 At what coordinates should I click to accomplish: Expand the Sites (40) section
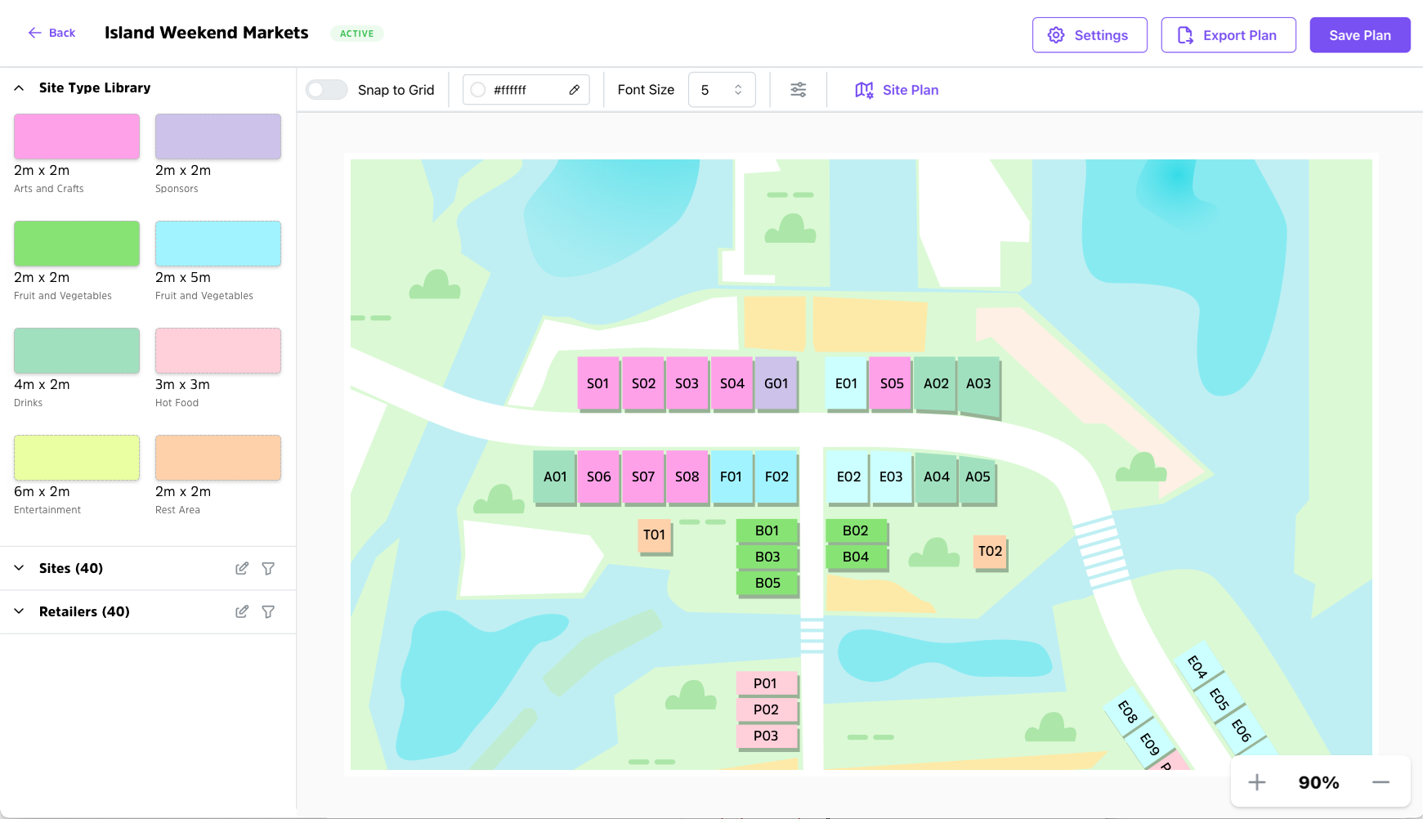(20, 568)
